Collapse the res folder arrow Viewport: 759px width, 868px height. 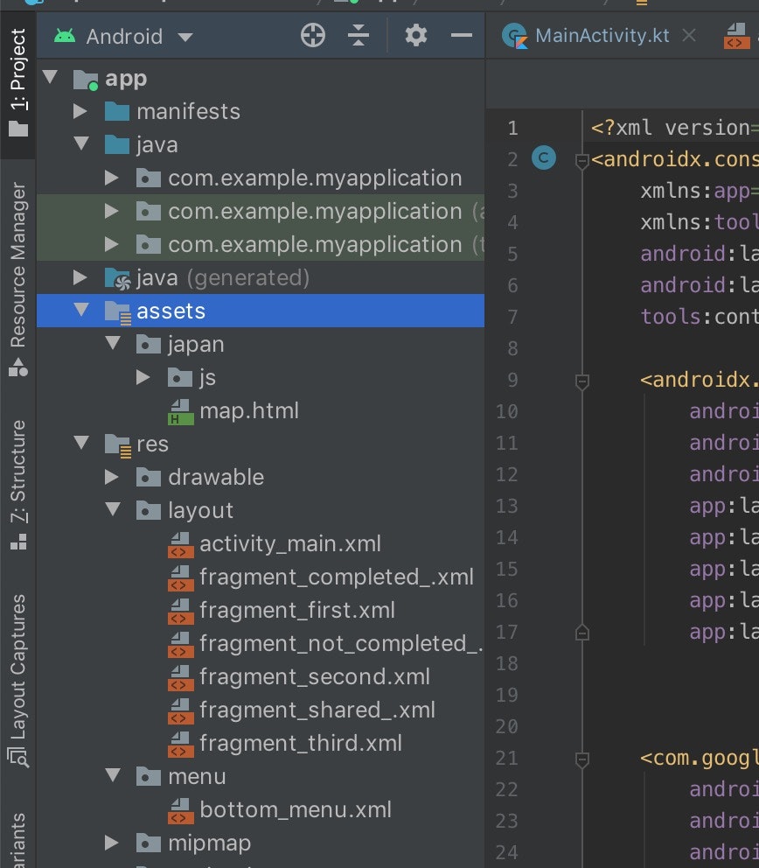coord(81,442)
